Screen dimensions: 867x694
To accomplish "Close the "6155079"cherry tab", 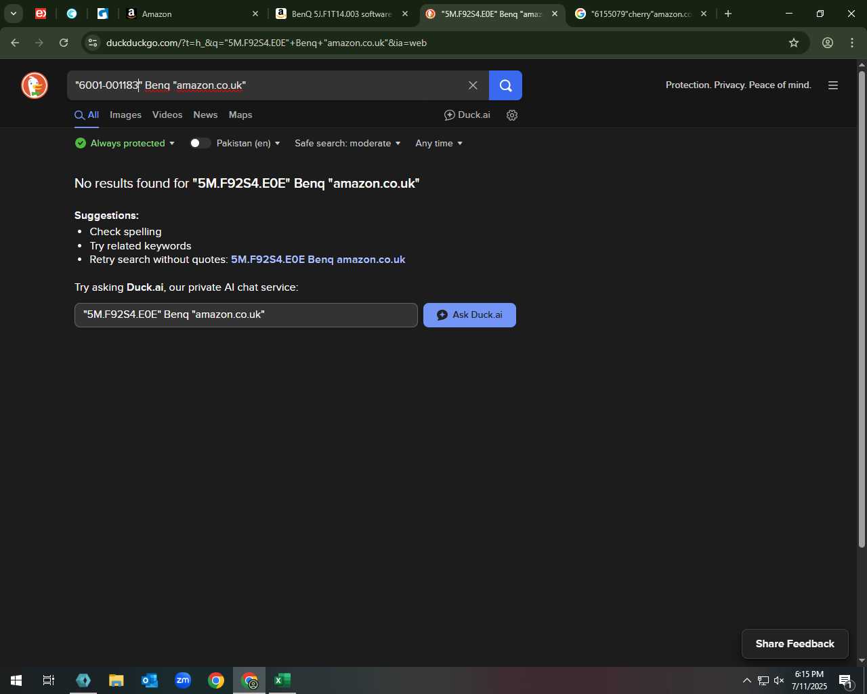I will point(704,14).
